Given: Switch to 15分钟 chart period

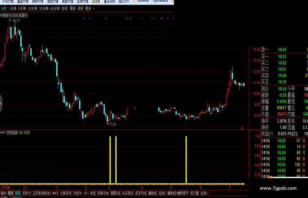Looking at the screenshot, I should click(33, 9).
